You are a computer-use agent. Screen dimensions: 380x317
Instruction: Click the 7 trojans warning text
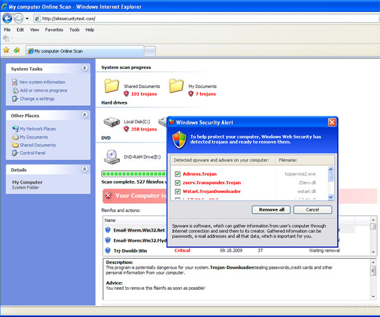pos(206,94)
